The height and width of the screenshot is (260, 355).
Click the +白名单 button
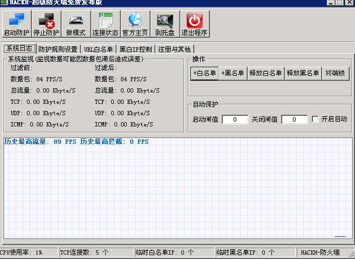click(x=204, y=73)
